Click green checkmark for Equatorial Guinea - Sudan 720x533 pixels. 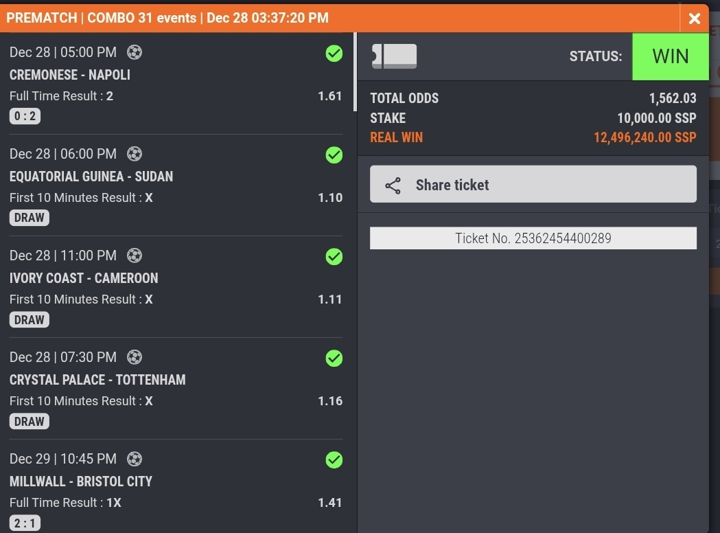pos(334,155)
